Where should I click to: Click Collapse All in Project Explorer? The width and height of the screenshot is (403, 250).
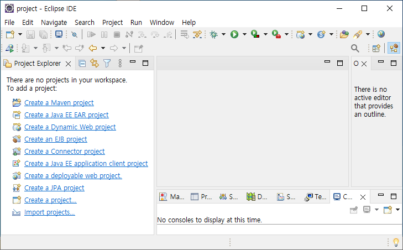pyautogui.click(x=82, y=63)
